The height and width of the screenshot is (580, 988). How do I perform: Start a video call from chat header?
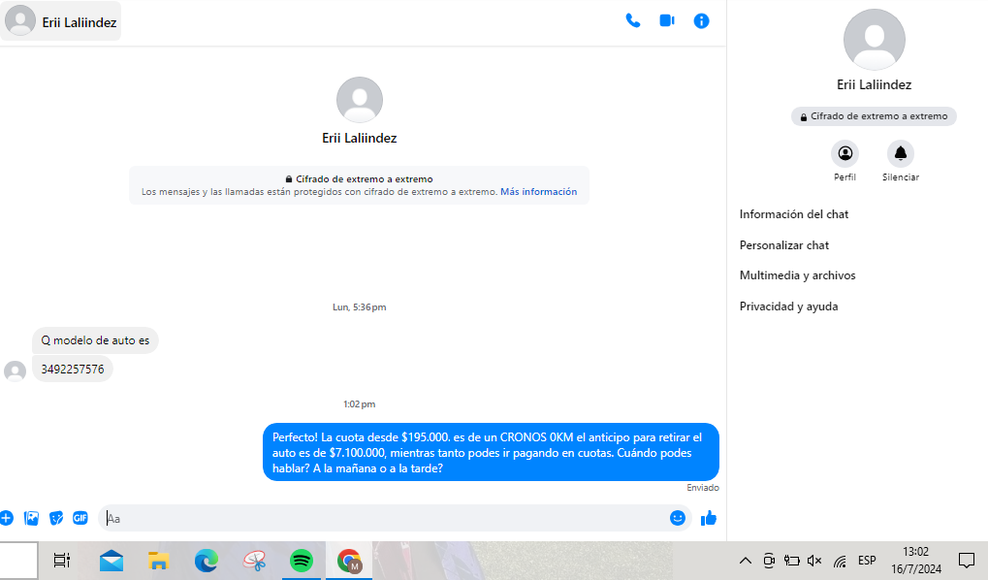click(x=667, y=20)
